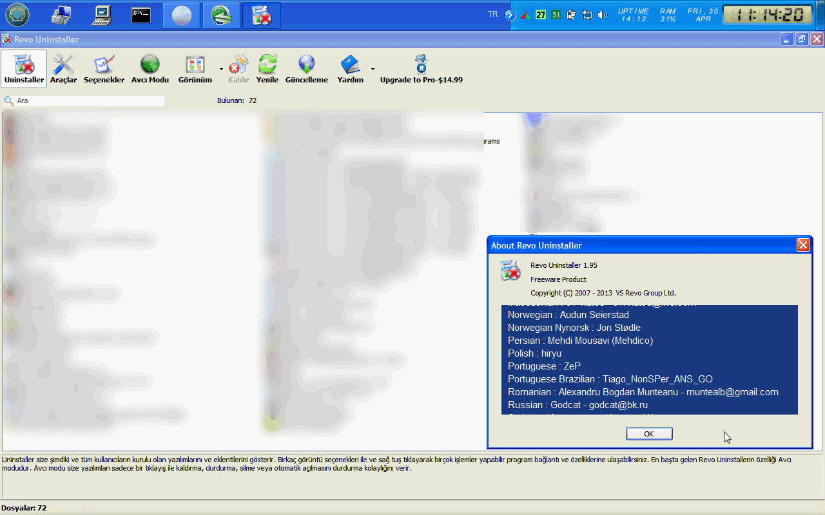Refresh the list with Yenile
The image size is (825, 515).
[x=267, y=69]
